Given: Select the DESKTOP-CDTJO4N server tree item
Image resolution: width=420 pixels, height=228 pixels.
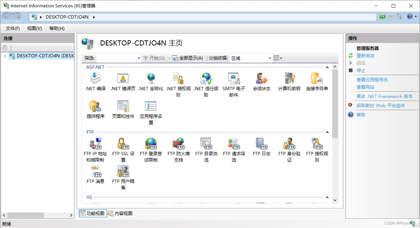Looking at the screenshot, I should [x=41, y=56].
